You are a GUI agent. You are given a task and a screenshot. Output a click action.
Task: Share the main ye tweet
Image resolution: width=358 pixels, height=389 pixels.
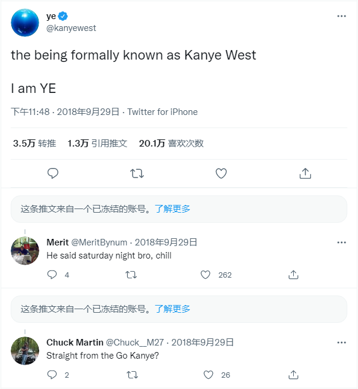[x=305, y=173]
